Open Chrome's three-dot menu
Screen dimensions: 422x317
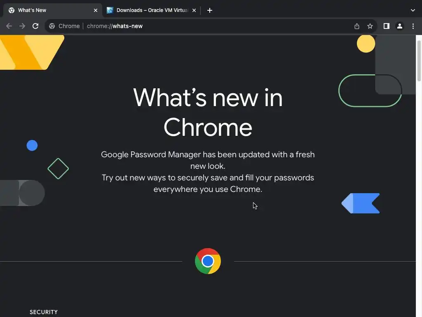click(x=413, y=26)
